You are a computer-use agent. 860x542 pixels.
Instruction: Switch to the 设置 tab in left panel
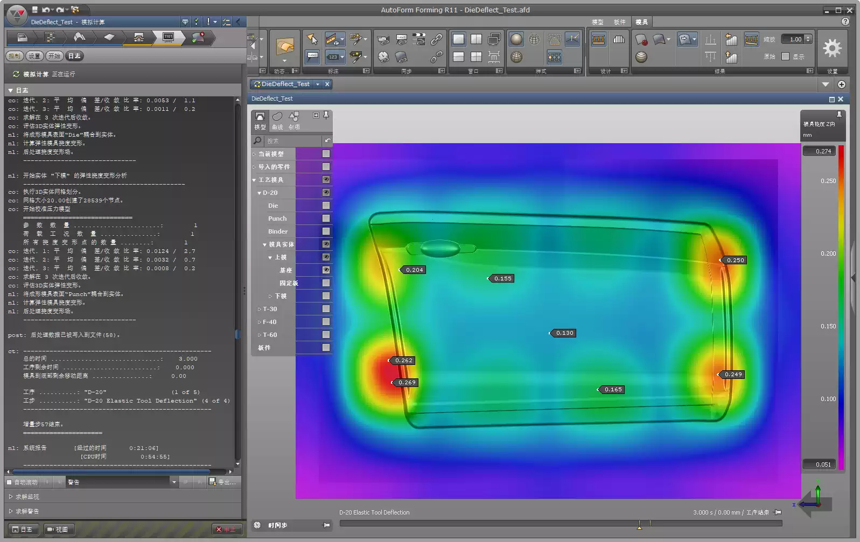pos(34,56)
